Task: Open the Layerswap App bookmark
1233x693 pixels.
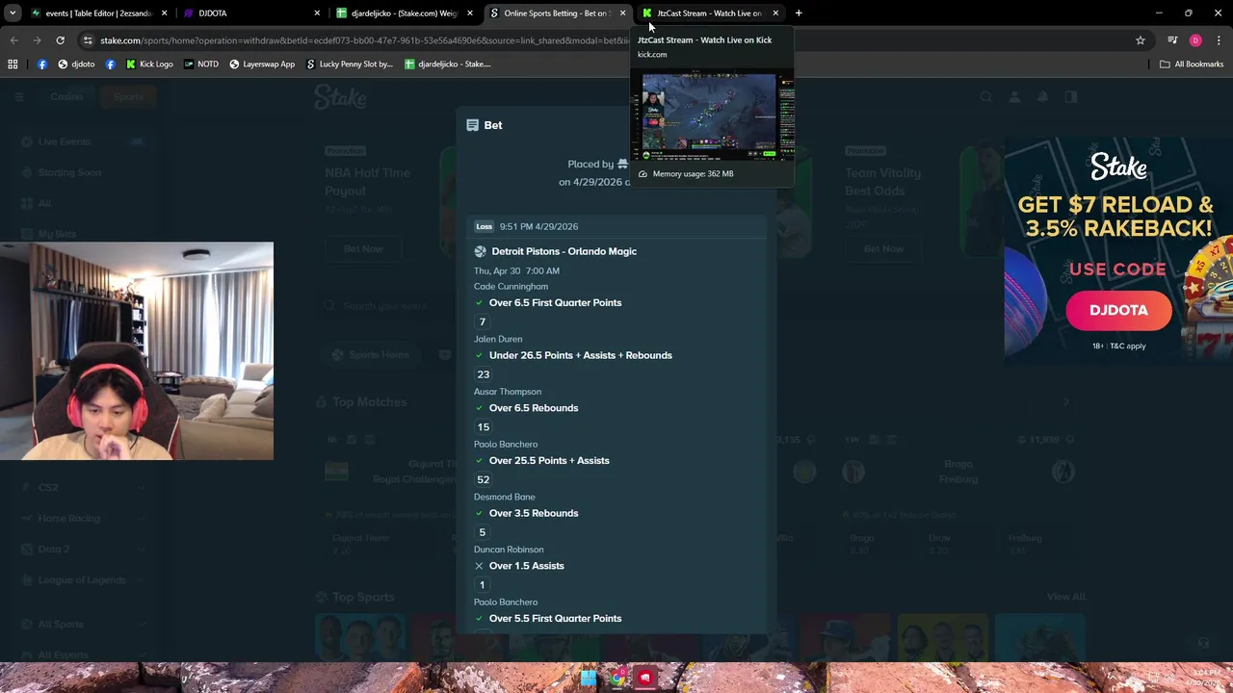Action: [262, 64]
